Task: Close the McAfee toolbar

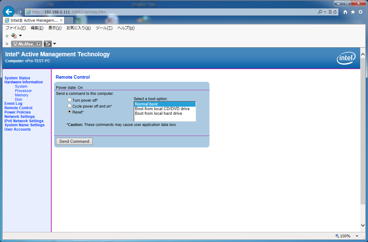Action: [7, 44]
